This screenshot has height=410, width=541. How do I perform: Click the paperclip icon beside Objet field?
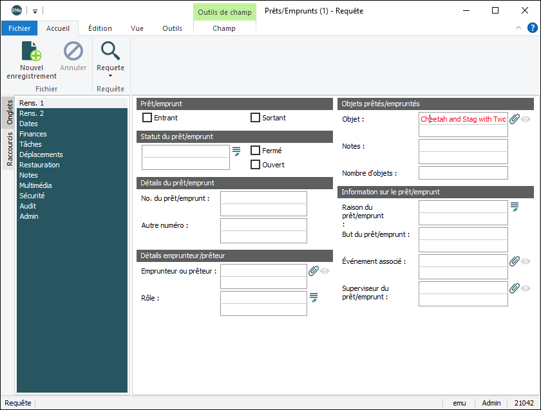(x=514, y=119)
